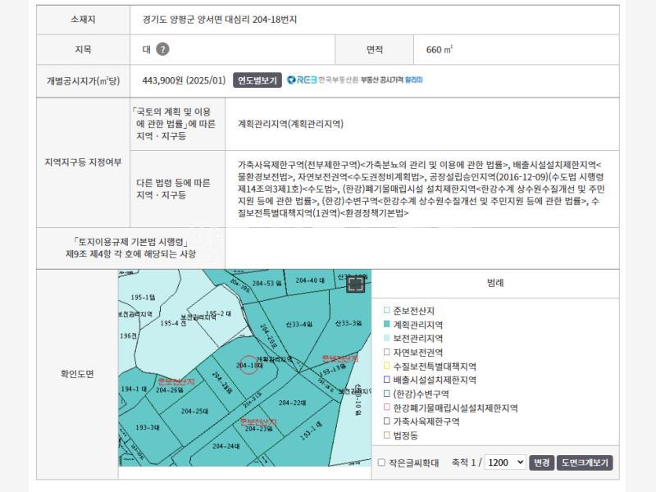Image resolution: width=656 pixels, height=492 pixels.
Task: Click parcel 204-24대 on the map
Action: point(226,446)
